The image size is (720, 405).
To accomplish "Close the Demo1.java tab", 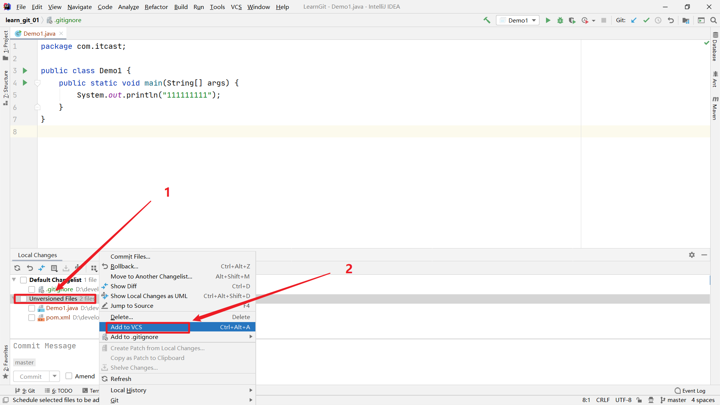I will (x=61, y=33).
